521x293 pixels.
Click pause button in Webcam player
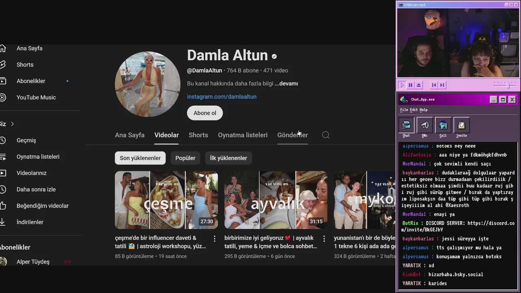coord(410,85)
